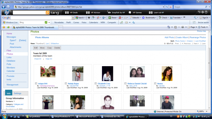Image resolution: width=212 pixels, height=119 pixels.
Task: Click Correo in Windows Live toolbar
Action: point(76,22)
